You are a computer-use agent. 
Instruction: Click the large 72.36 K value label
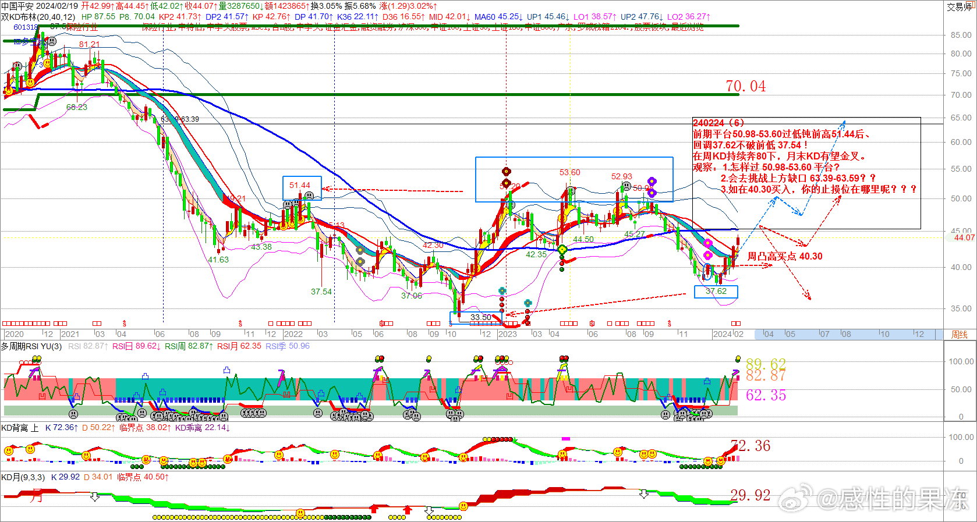(751, 446)
